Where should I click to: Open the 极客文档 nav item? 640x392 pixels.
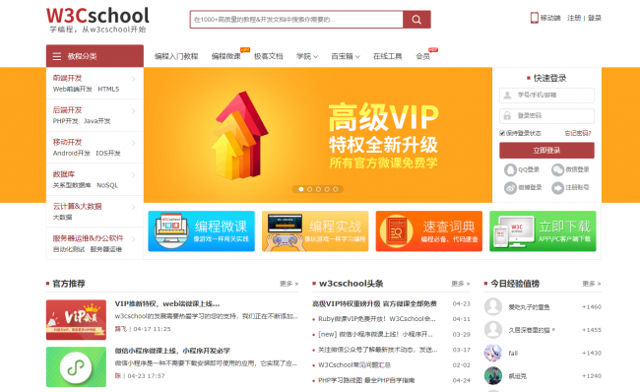268,56
